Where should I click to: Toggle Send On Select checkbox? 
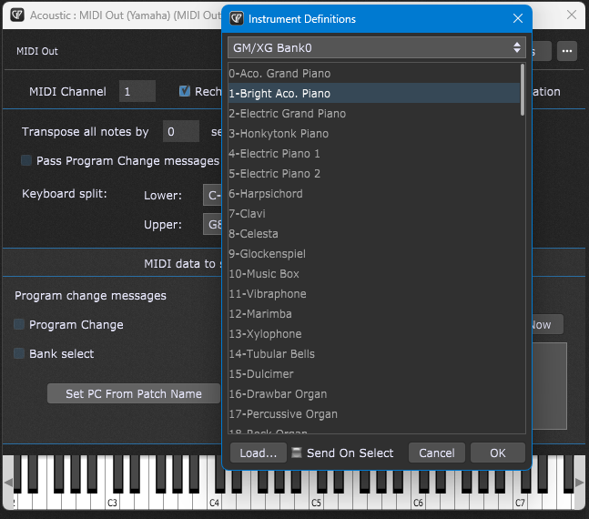pos(297,453)
